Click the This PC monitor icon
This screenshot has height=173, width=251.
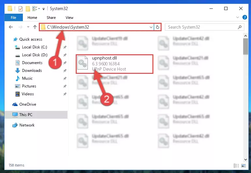tap(15, 115)
